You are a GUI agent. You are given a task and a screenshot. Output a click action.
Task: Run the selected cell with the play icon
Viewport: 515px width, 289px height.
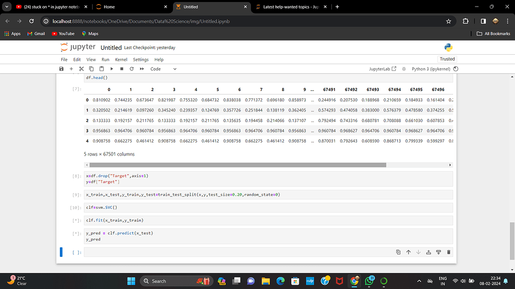[112, 69]
